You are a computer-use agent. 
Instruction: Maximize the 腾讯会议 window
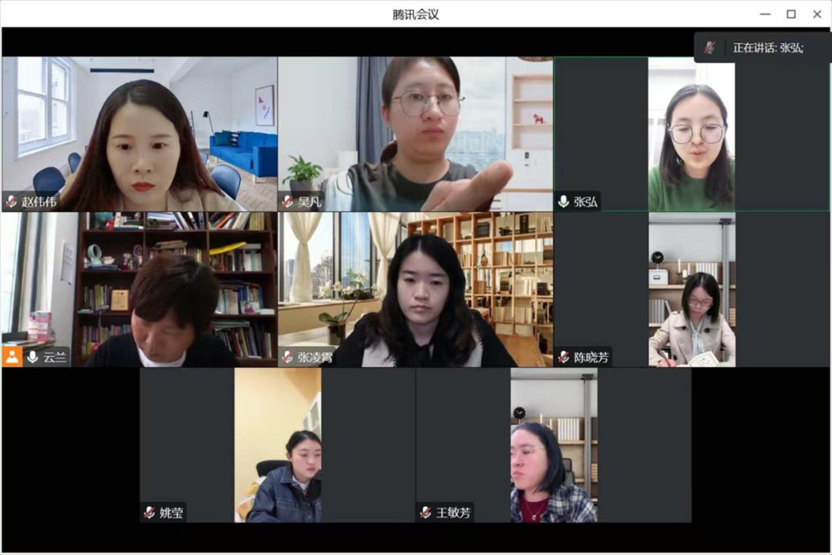click(791, 14)
